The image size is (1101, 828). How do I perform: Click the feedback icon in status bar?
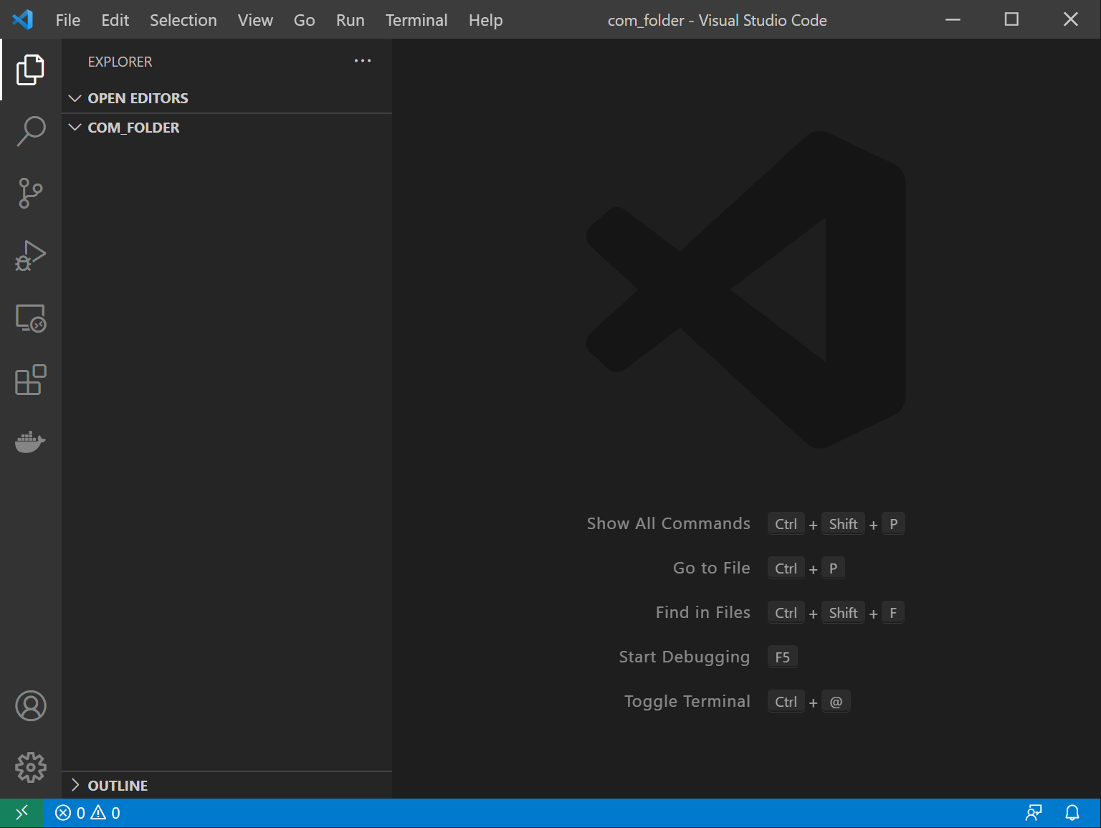1034,813
